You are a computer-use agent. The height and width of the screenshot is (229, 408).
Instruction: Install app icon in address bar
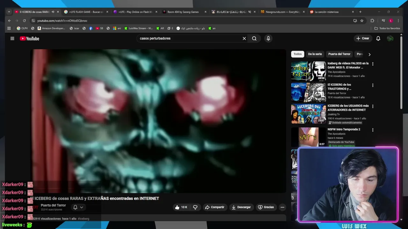coord(355,21)
